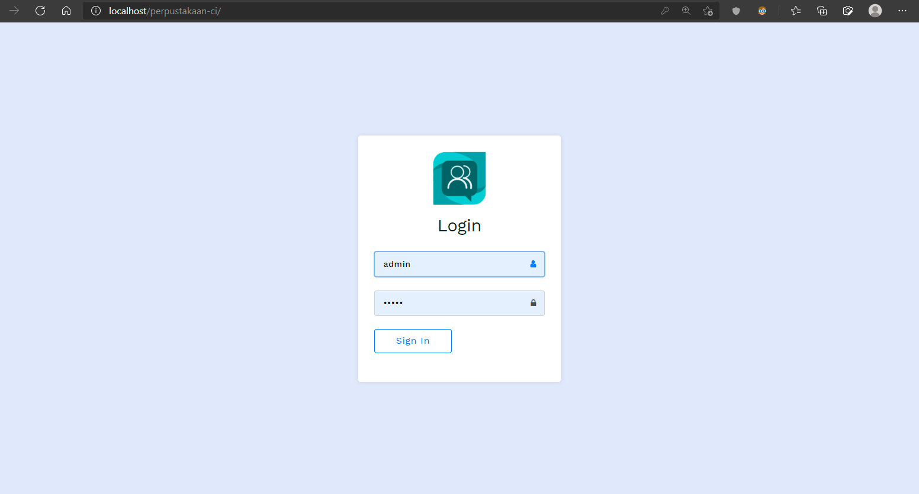The image size is (919, 494).
Task: Click the teal users logo image
Action: [459, 178]
